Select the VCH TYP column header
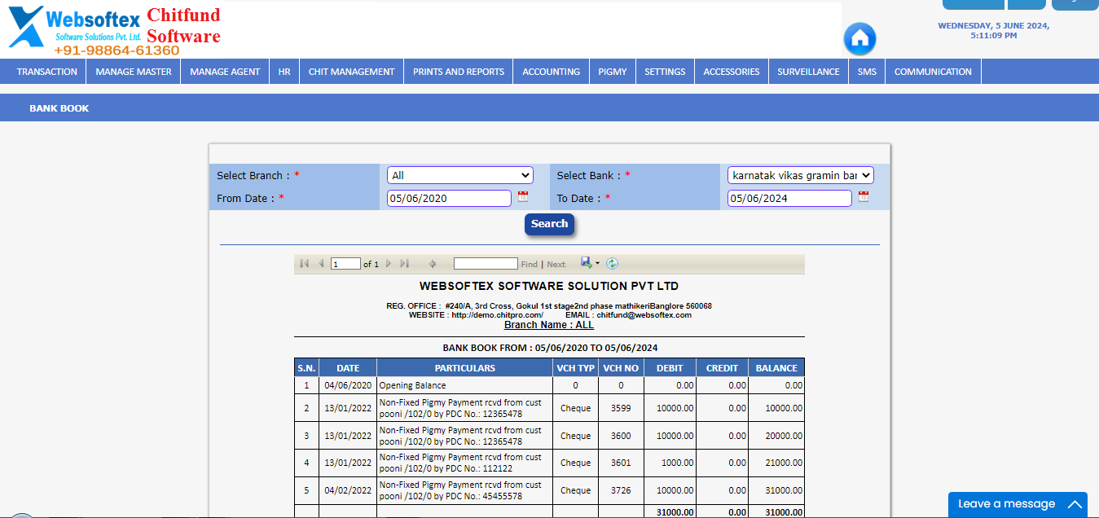Screen dimensions: 1099x518 coord(575,368)
